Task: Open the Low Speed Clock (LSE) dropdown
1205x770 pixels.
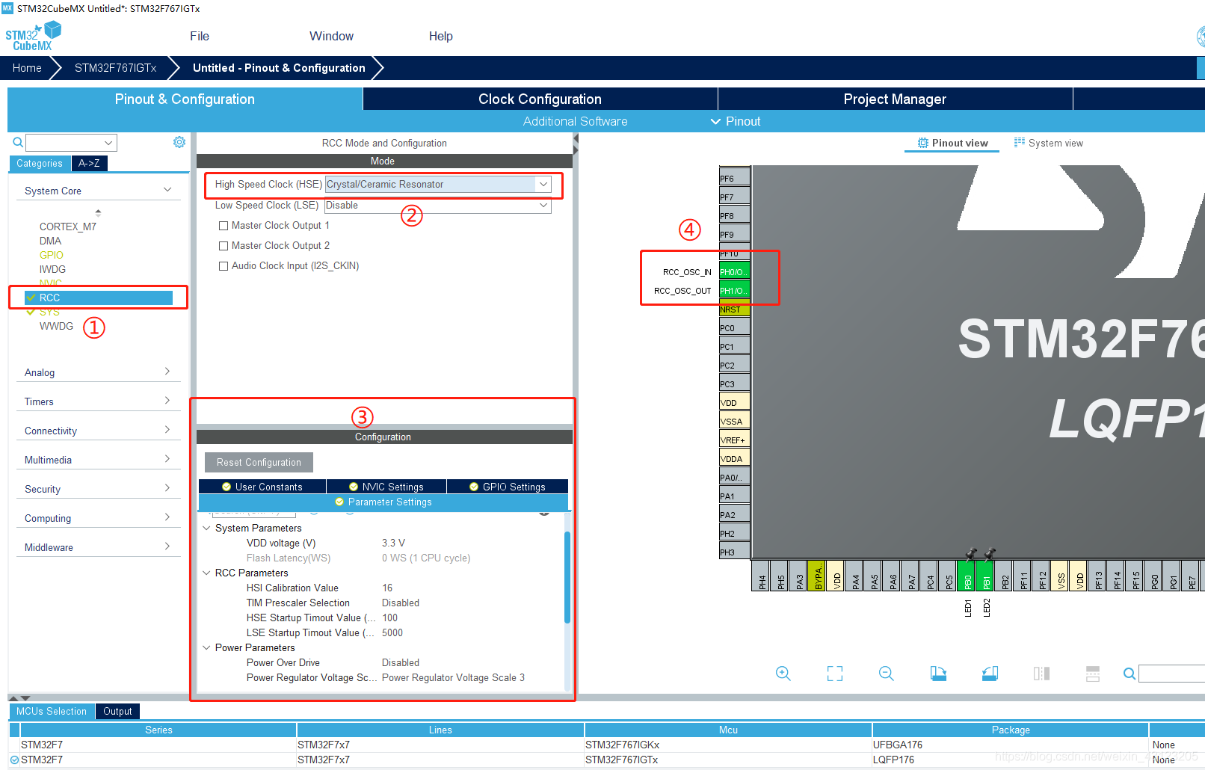Action: click(x=543, y=205)
